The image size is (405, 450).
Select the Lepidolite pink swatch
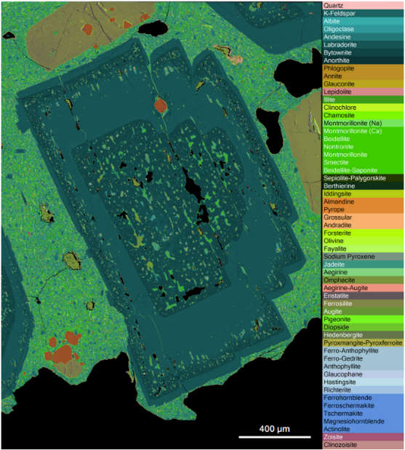click(363, 92)
